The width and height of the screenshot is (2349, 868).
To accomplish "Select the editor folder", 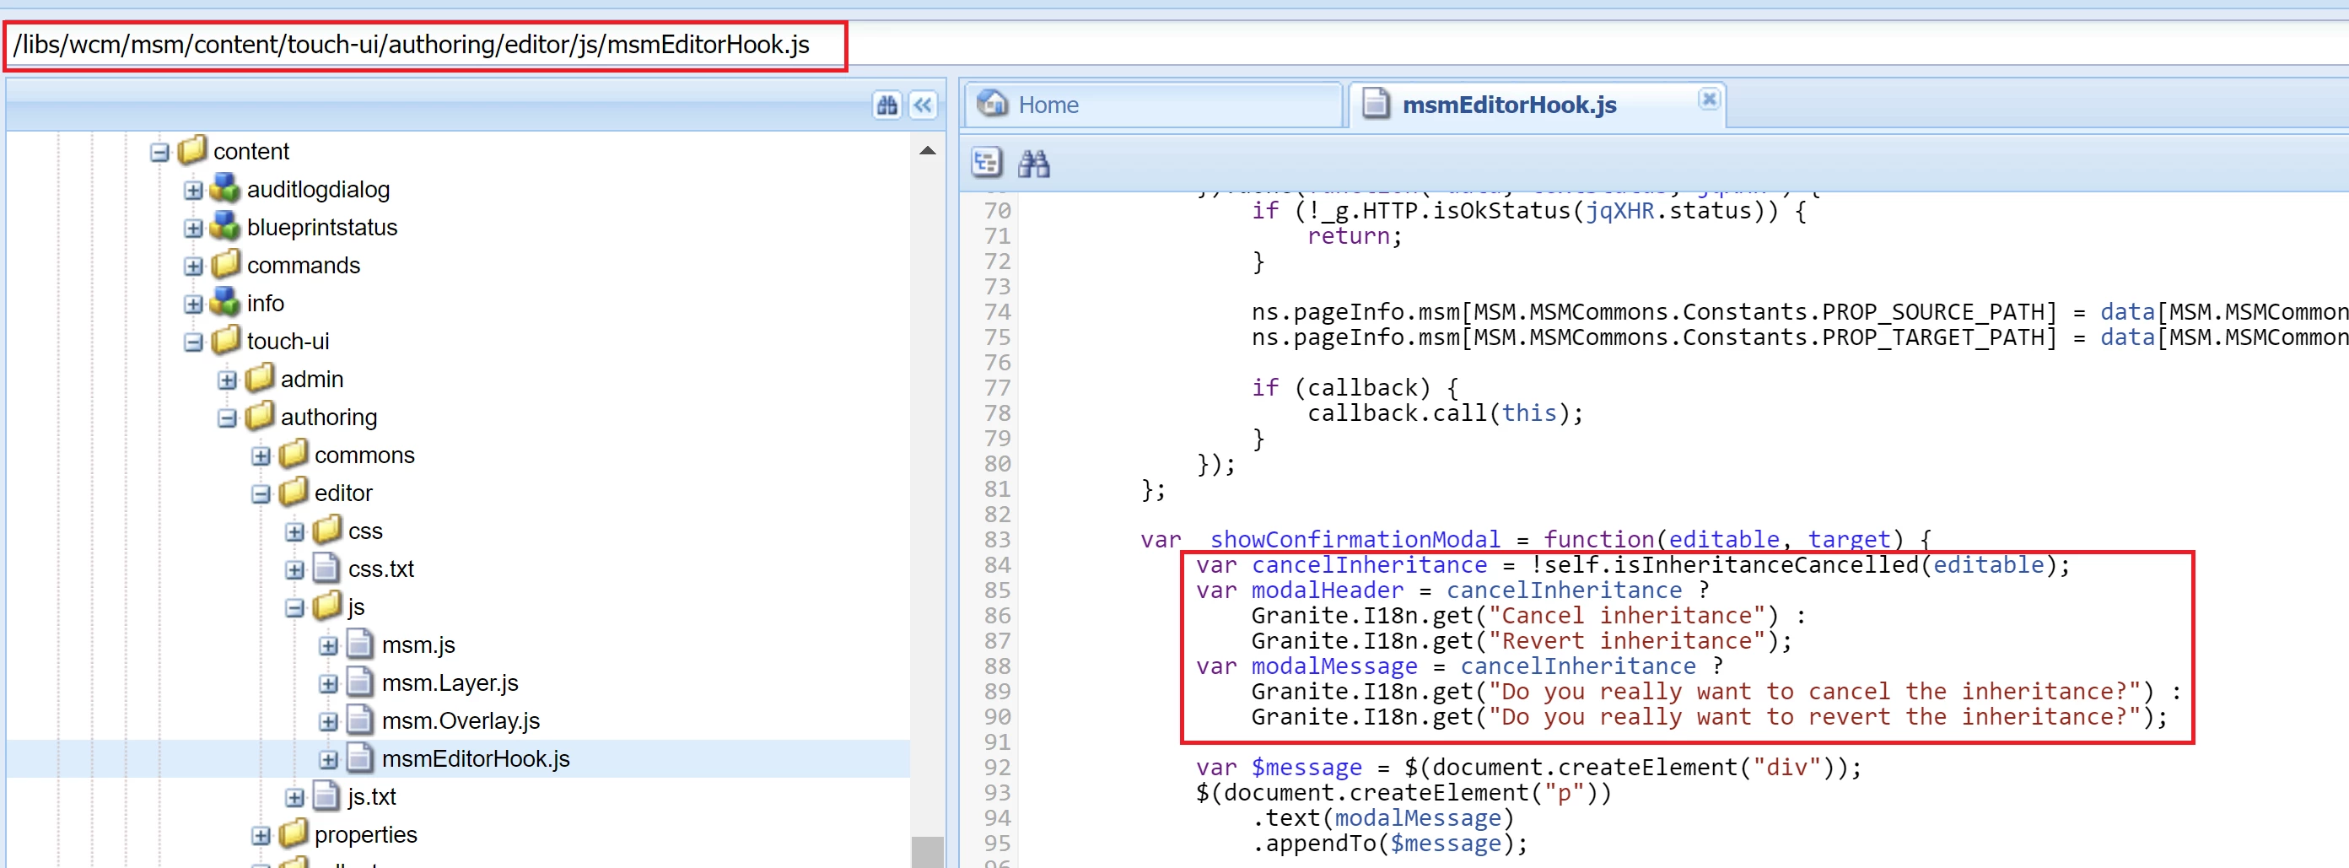I will pos(343,493).
